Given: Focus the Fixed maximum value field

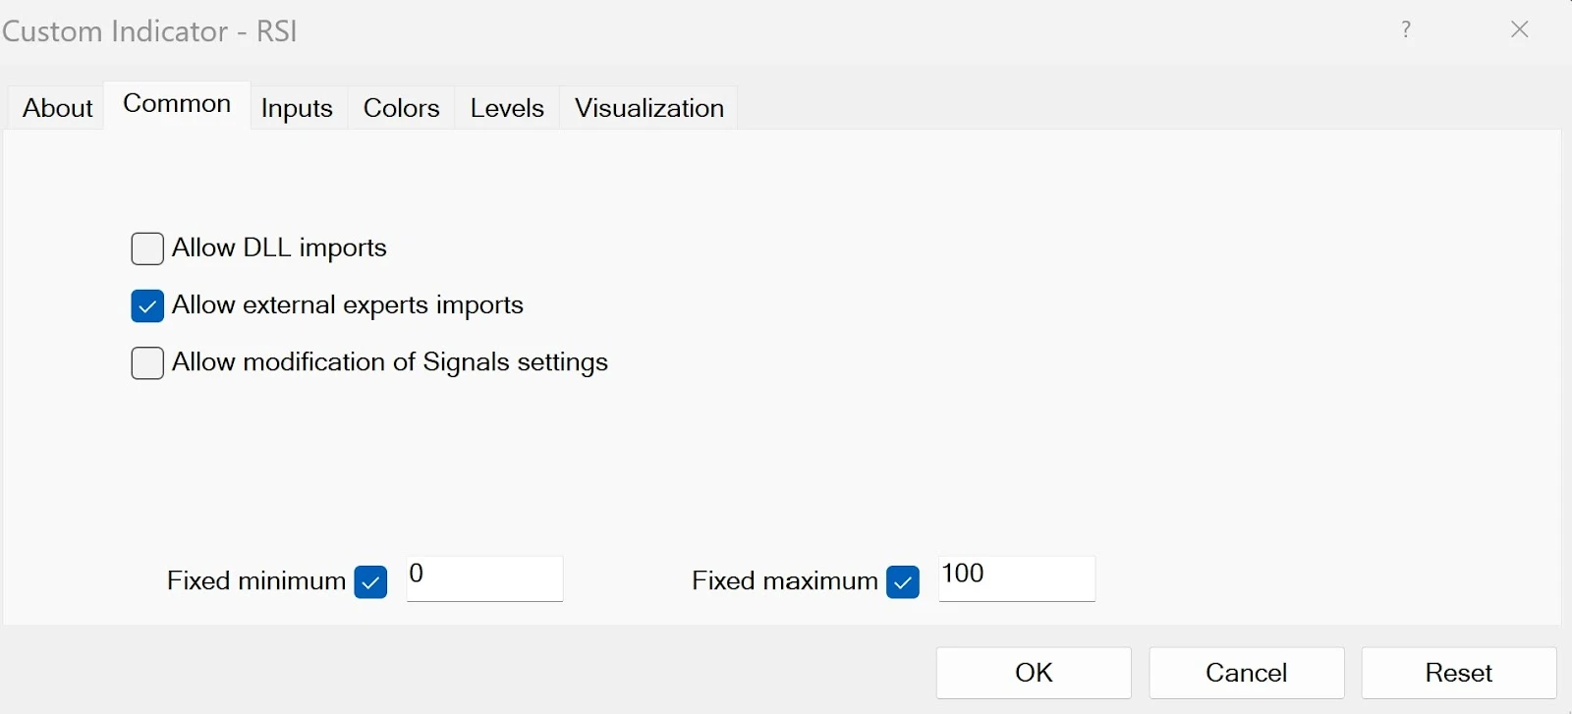Looking at the screenshot, I should [x=1016, y=578].
